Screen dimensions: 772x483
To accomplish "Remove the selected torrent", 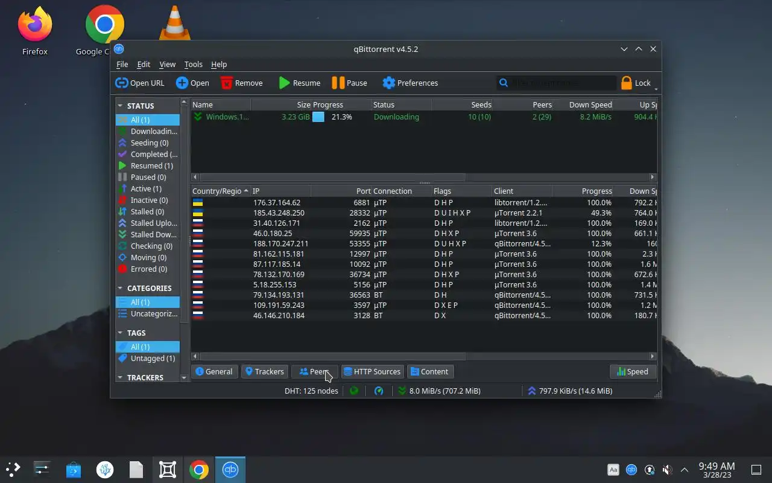I will (x=241, y=83).
